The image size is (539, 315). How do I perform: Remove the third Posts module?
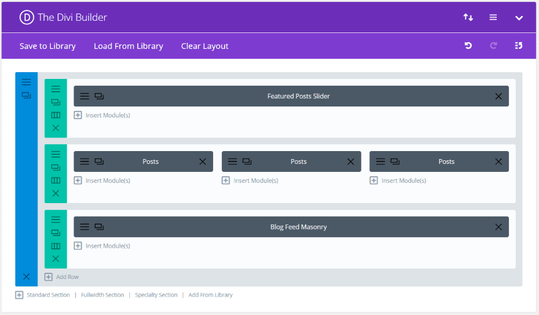499,161
